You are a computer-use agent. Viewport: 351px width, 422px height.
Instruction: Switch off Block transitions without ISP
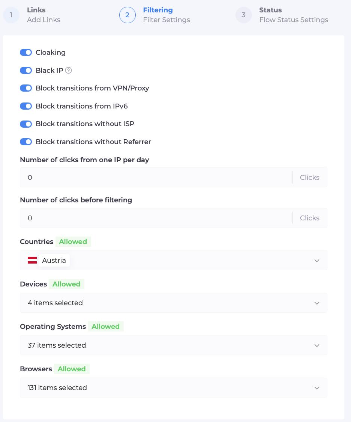click(x=26, y=124)
